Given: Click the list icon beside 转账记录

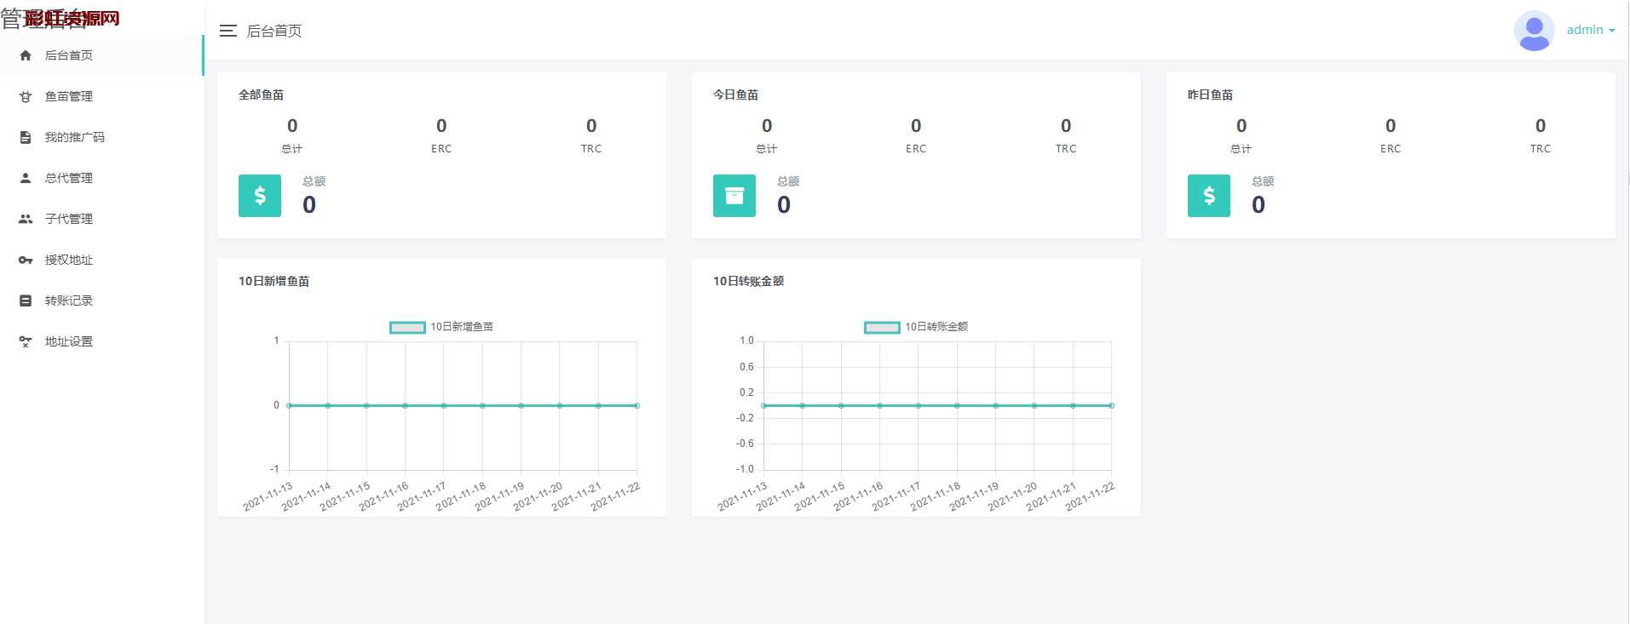Looking at the screenshot, I should [x=26, y=301].
